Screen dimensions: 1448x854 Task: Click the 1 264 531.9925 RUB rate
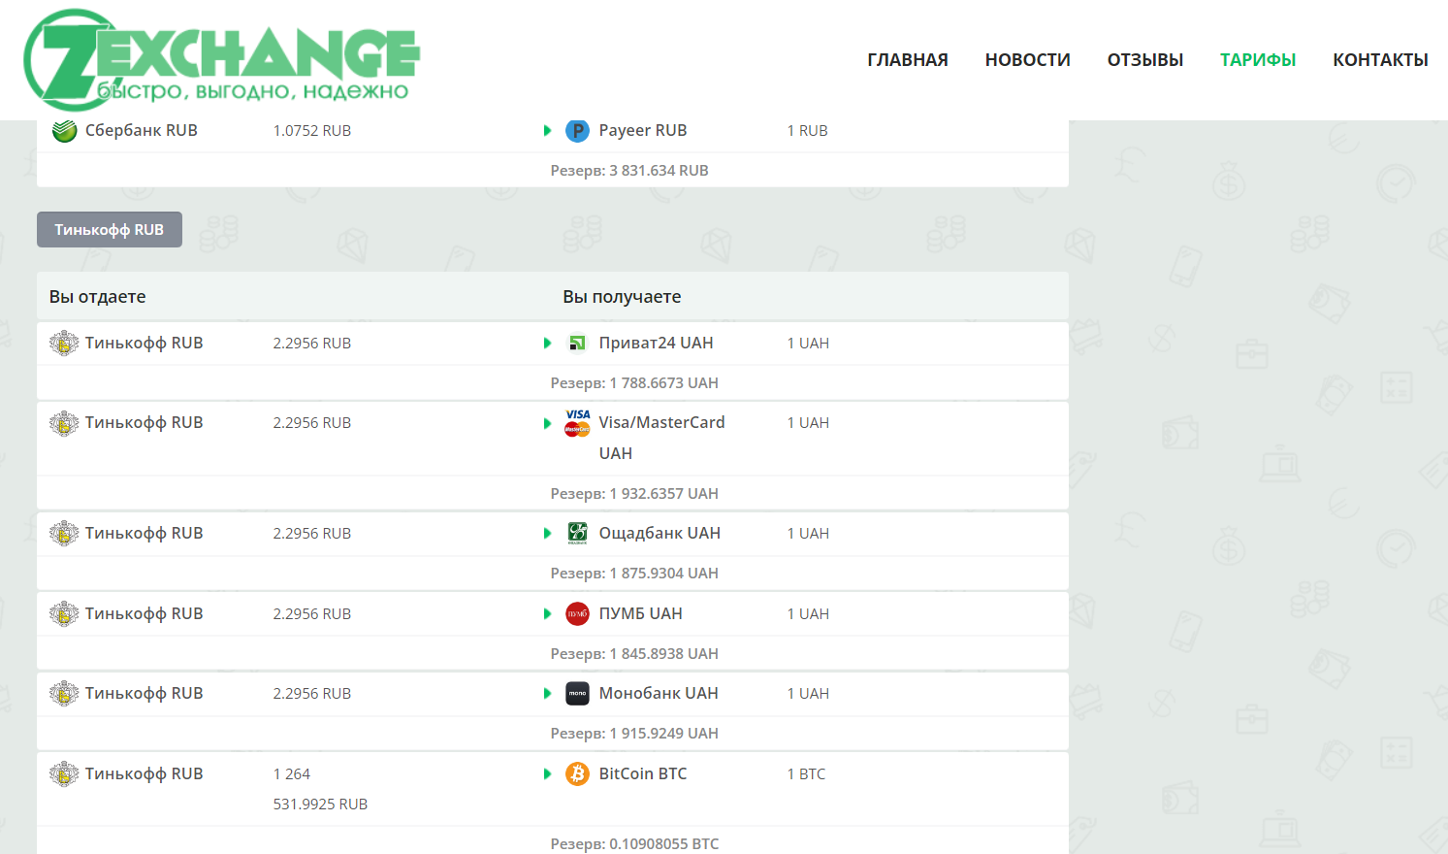click(x=320, y=789)
